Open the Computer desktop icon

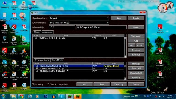coord(5,5)
